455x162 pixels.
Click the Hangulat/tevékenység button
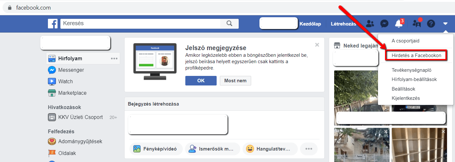pos(270,149)
